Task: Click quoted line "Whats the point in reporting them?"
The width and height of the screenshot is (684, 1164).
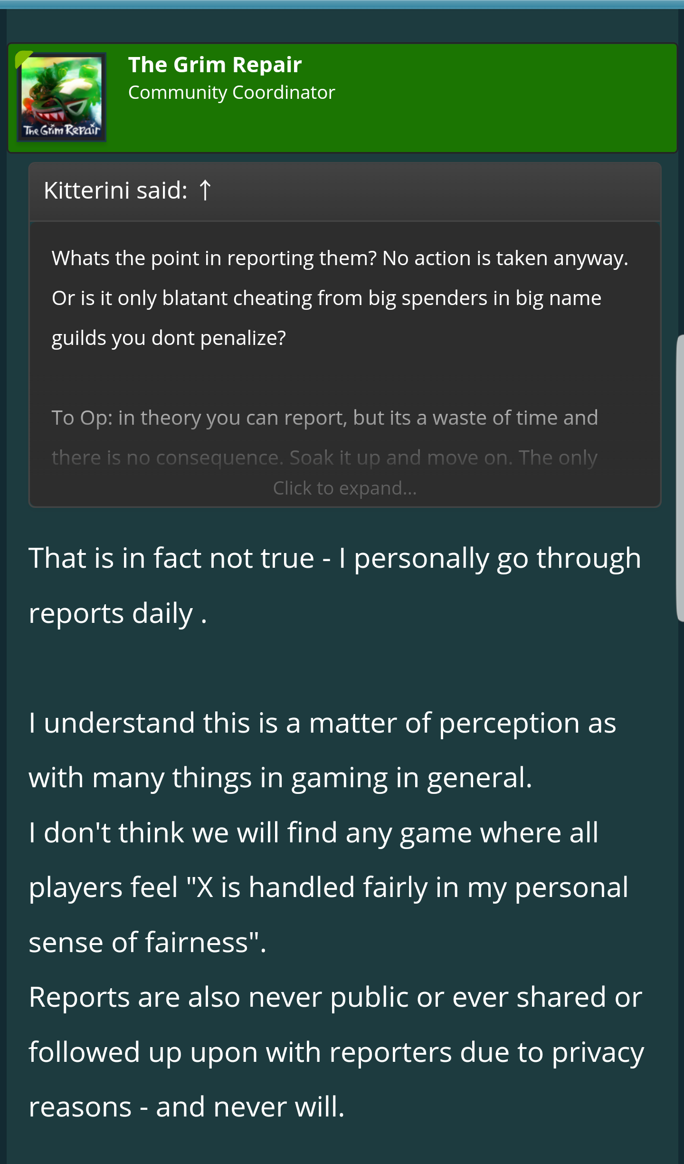Action: 214,258
